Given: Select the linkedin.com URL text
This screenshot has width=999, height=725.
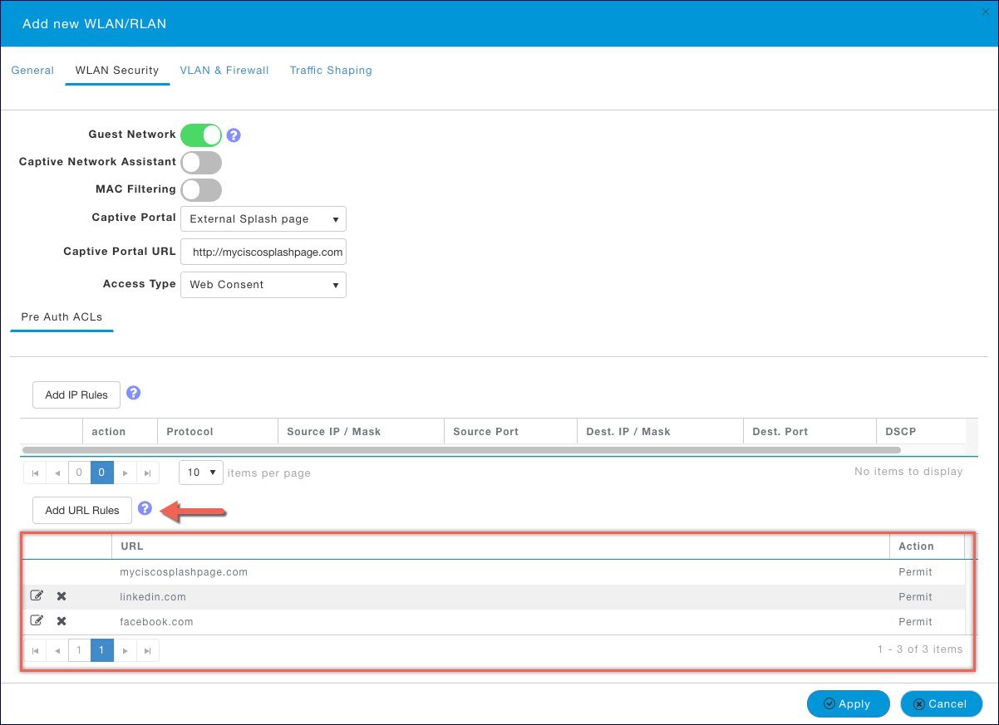Looking at the screenshot, I should [x=153, y=597].
